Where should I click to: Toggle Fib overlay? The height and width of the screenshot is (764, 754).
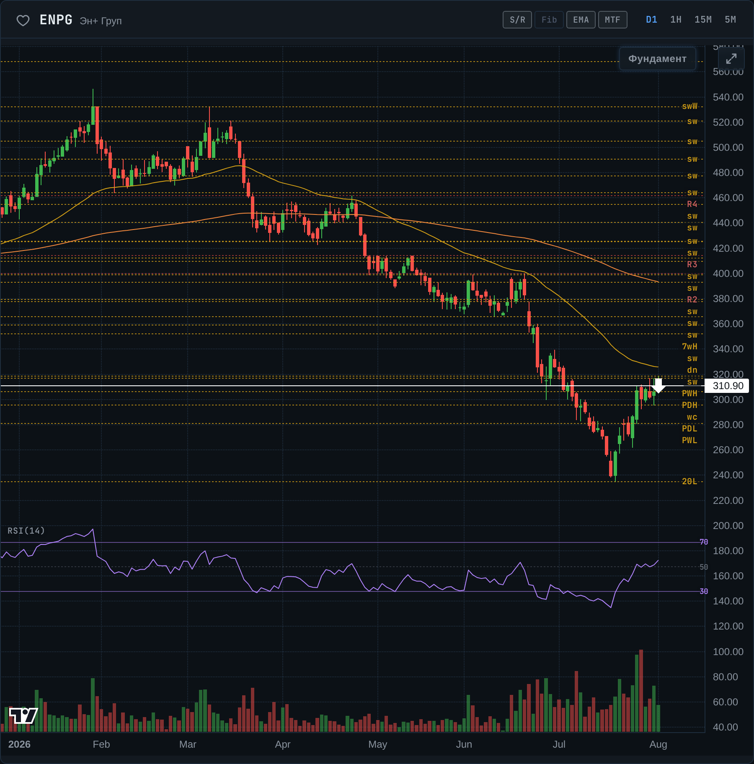point(549,20)
